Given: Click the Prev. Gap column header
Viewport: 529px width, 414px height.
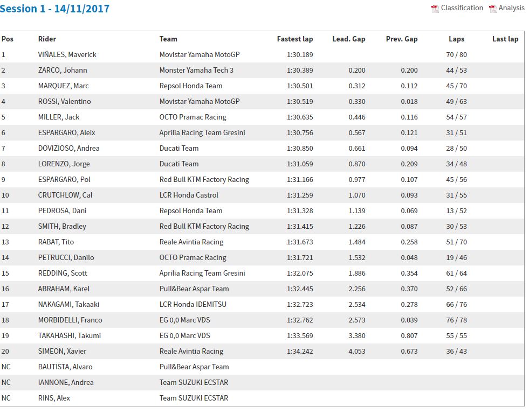Looking at the screenshot, I should point(402,39).
